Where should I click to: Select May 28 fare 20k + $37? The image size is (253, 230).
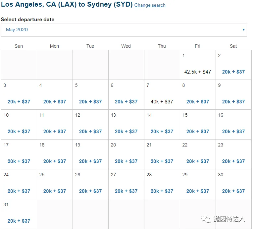click(162, 191)
